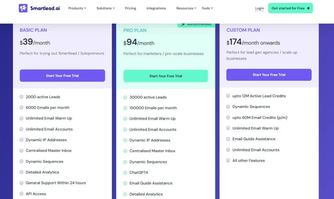Screen dimensions: 334x199
Task: Click the checkmark beside 2000 active Leads
Action: 22,97
